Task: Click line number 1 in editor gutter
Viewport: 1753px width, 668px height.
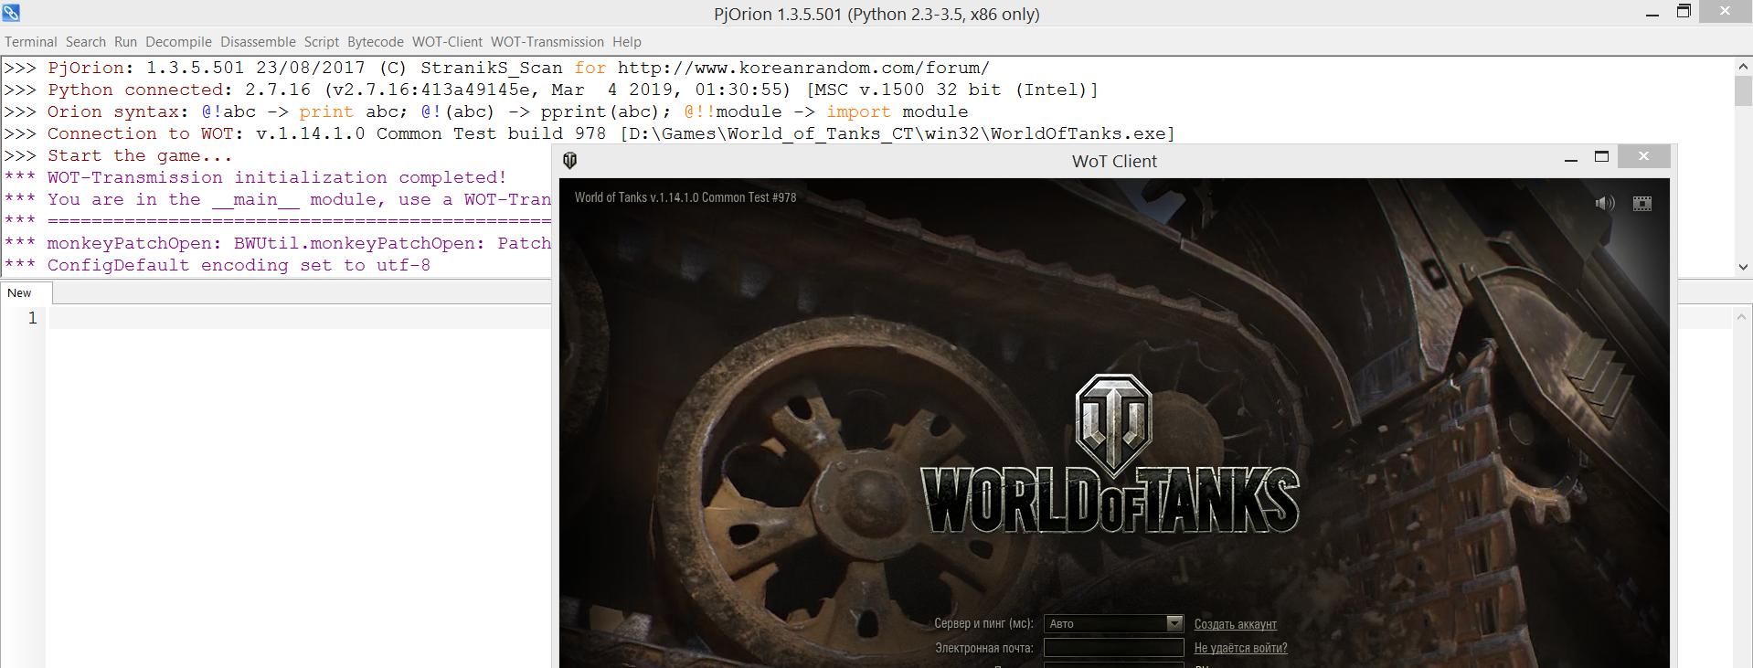Action: pos(33,318)
